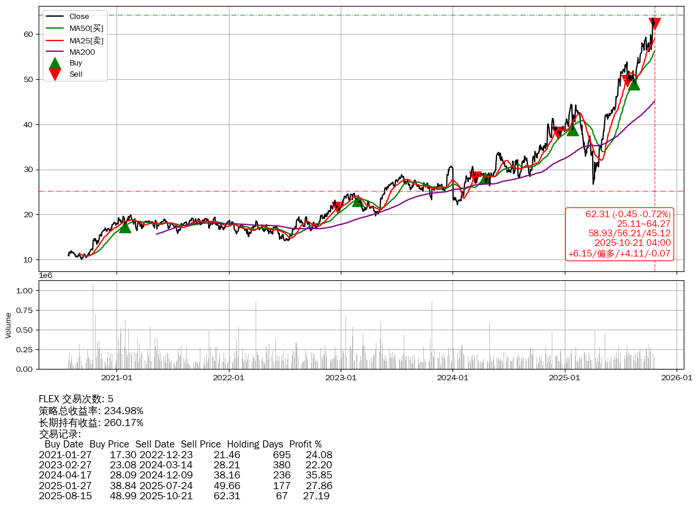Click the Volume axis label
Viewport: 698px width, 507px height.
click(8, 326)
